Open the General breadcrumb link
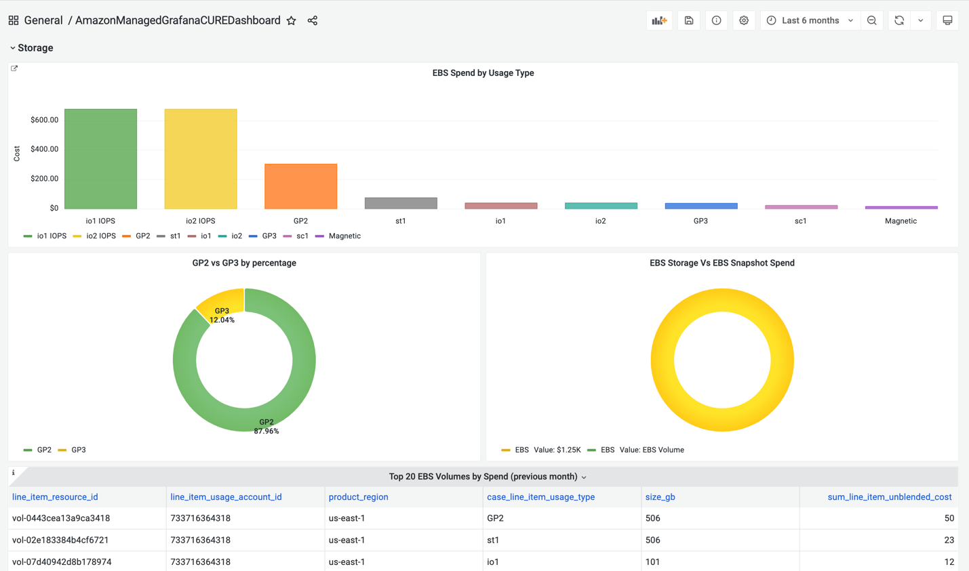The height and width of the screenshot is (571, 969). [43, 20]
